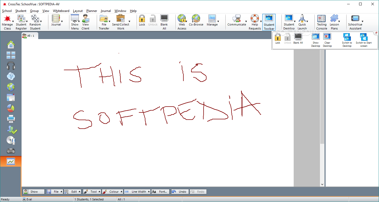Select the 'All : 1' group tab
379x202 pixels.
(x=30, y=36)
